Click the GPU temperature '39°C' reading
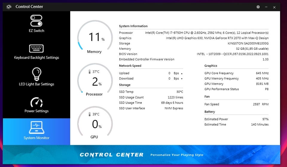Viewport: 287px width, 167px height. tap(96, 114)
